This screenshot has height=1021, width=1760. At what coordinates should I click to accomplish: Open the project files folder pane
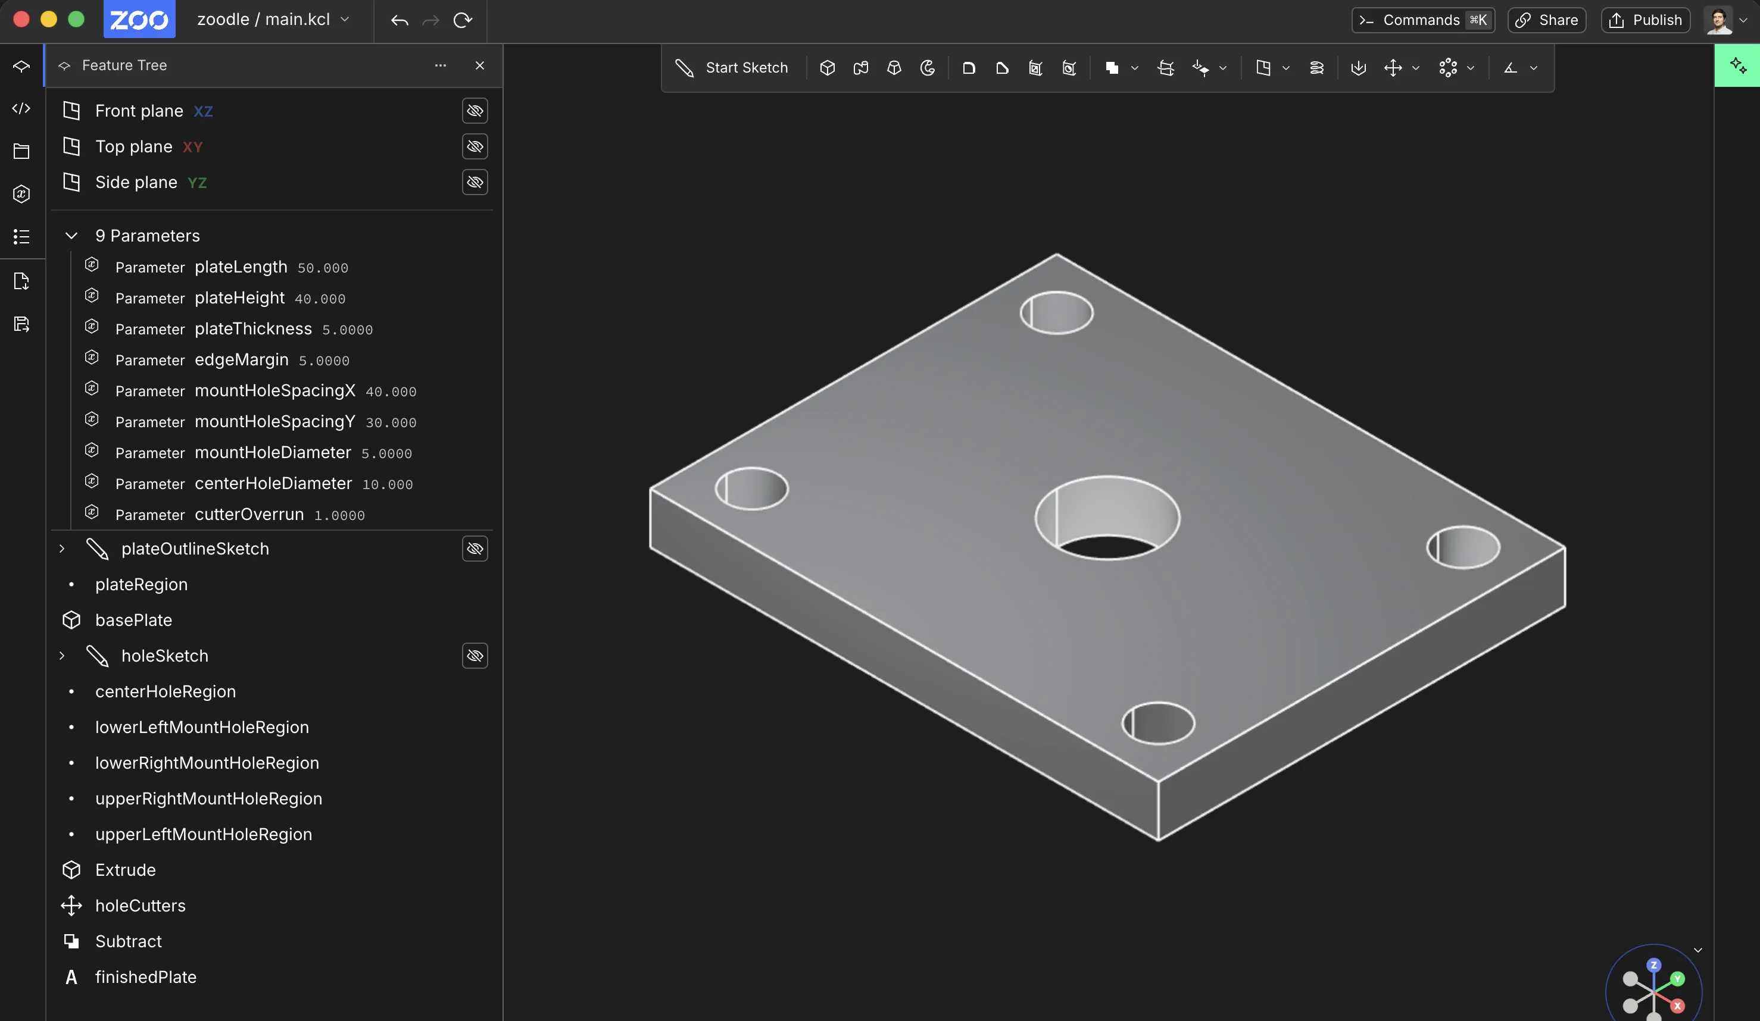21,152
